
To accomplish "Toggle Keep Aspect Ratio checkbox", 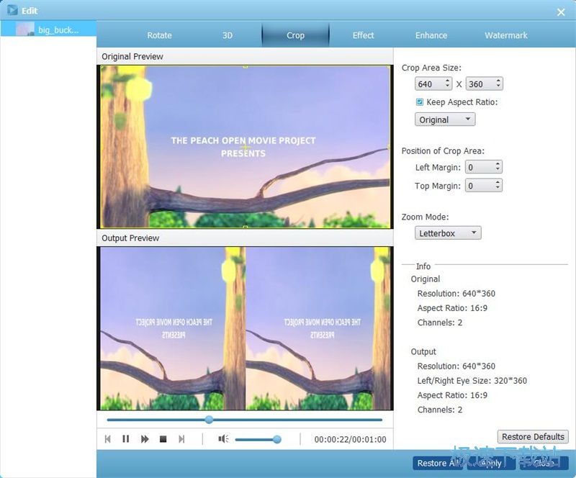I will [420, 102].
